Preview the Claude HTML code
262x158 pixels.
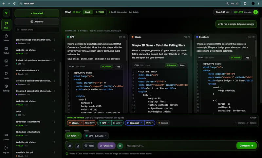tap(171, 65)
